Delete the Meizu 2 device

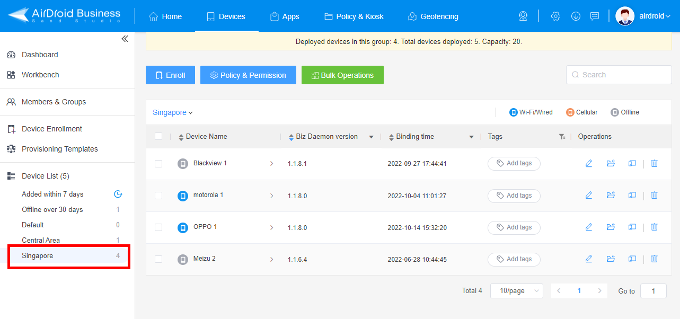point(654,259)
